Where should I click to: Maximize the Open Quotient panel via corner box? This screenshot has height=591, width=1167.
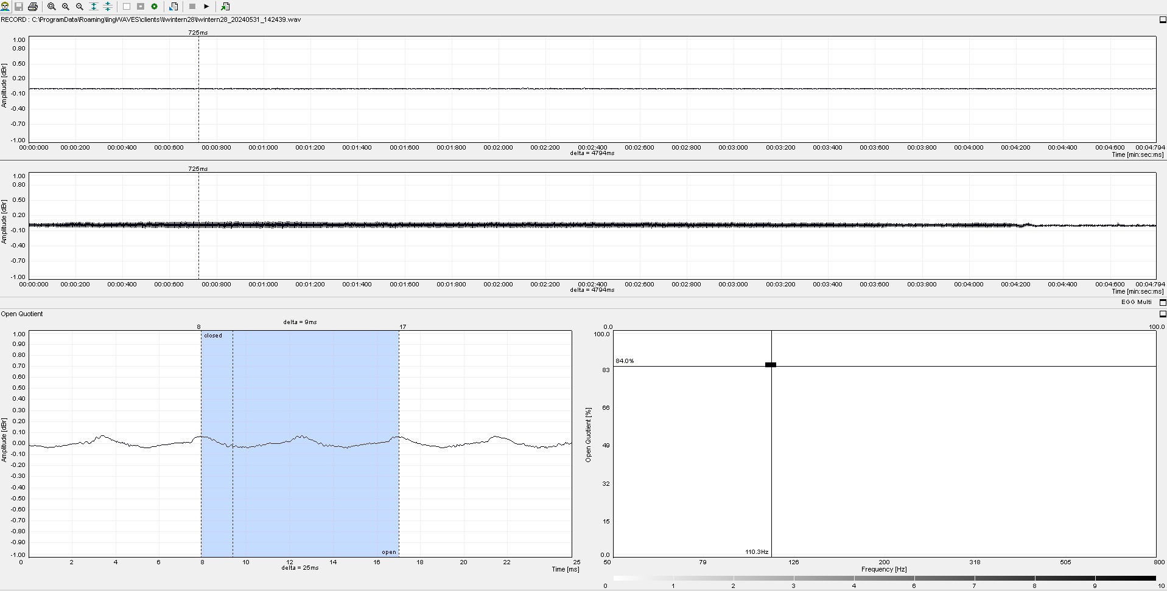coord(1163,314)
